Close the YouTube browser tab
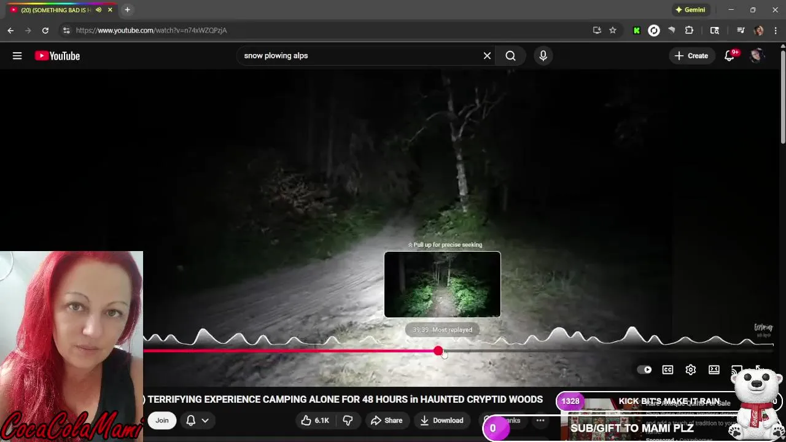Screen dimensions: 786x442 point(110,10)
